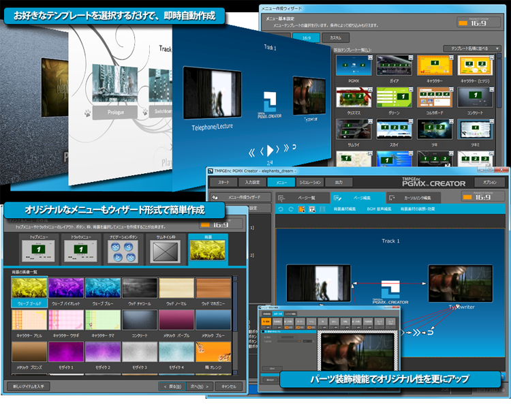Select カスタム filter tab in wizard

click(x=335, y=37)
